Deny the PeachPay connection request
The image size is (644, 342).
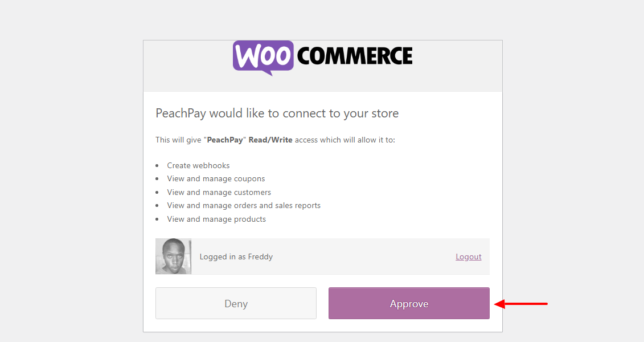(x=236, y=303)
